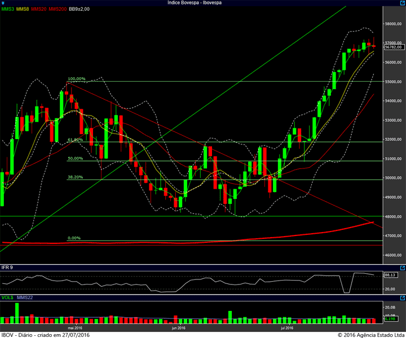Click the VOL$ indicator label

click(7, 297)
